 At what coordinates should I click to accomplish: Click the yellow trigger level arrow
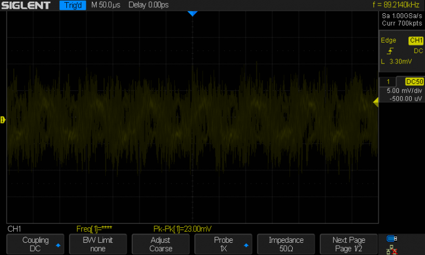point(375,102)
